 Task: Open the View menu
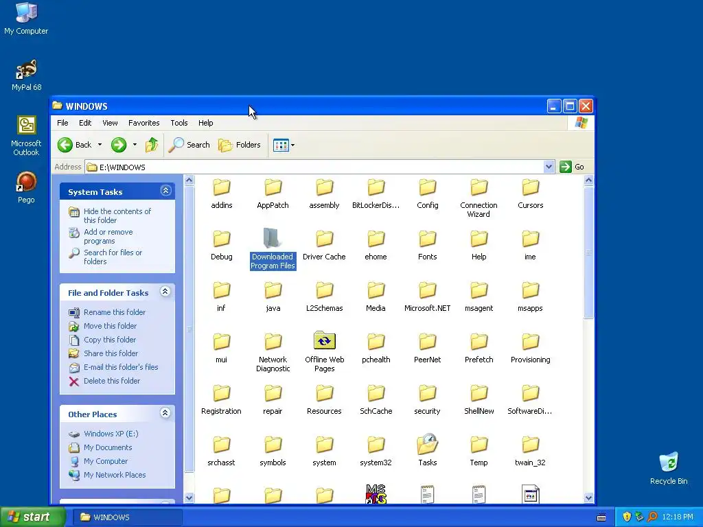tap(110, 123)
